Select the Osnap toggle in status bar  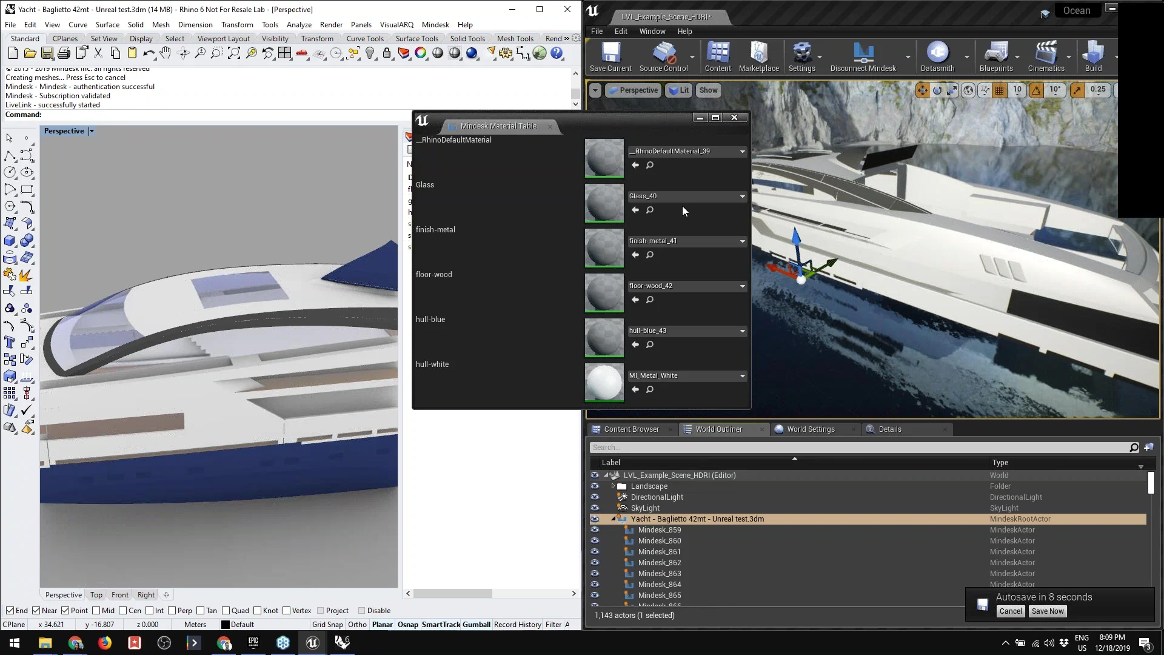pyautogui.click(x=409, y=625)
